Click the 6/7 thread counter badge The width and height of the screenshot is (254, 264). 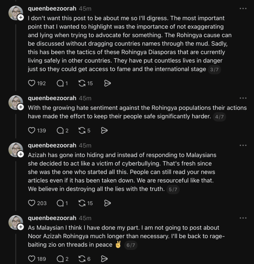coord(131,245)
